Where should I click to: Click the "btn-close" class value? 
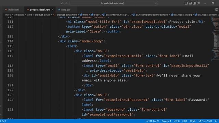(x=132, y=27)
